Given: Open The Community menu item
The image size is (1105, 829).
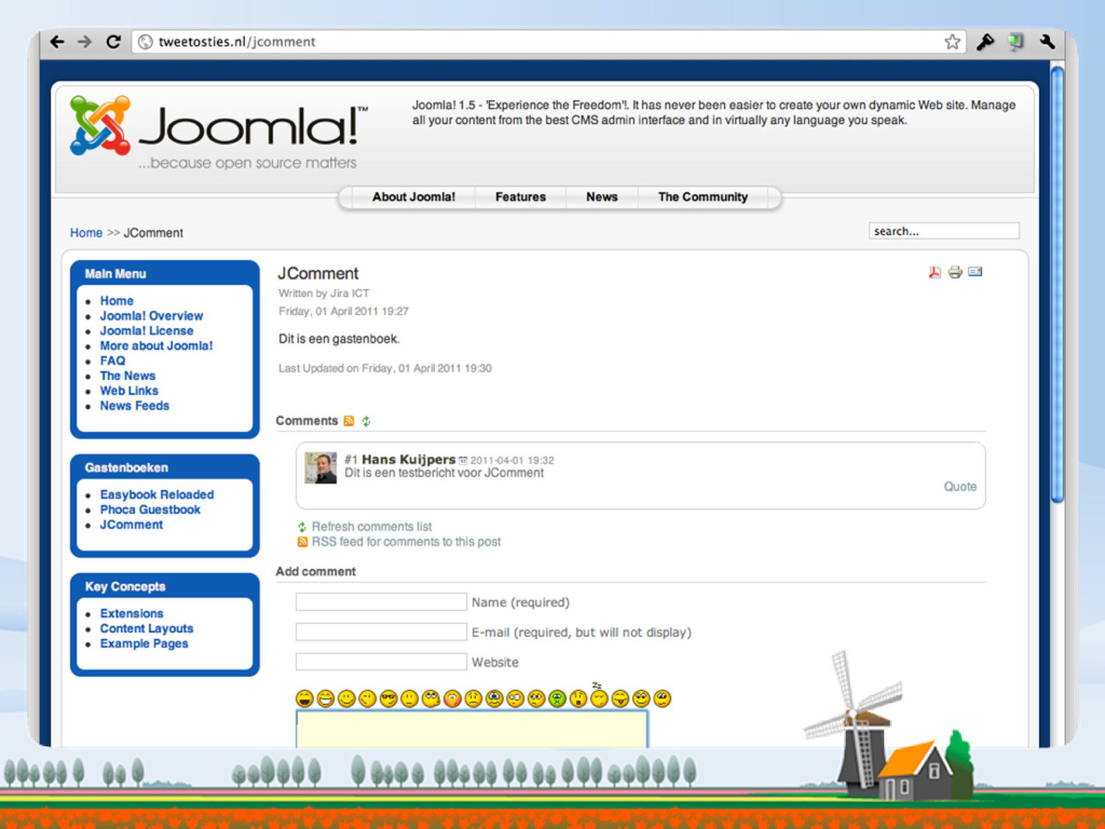Looking at the screenshot, I should pos(703,197).
